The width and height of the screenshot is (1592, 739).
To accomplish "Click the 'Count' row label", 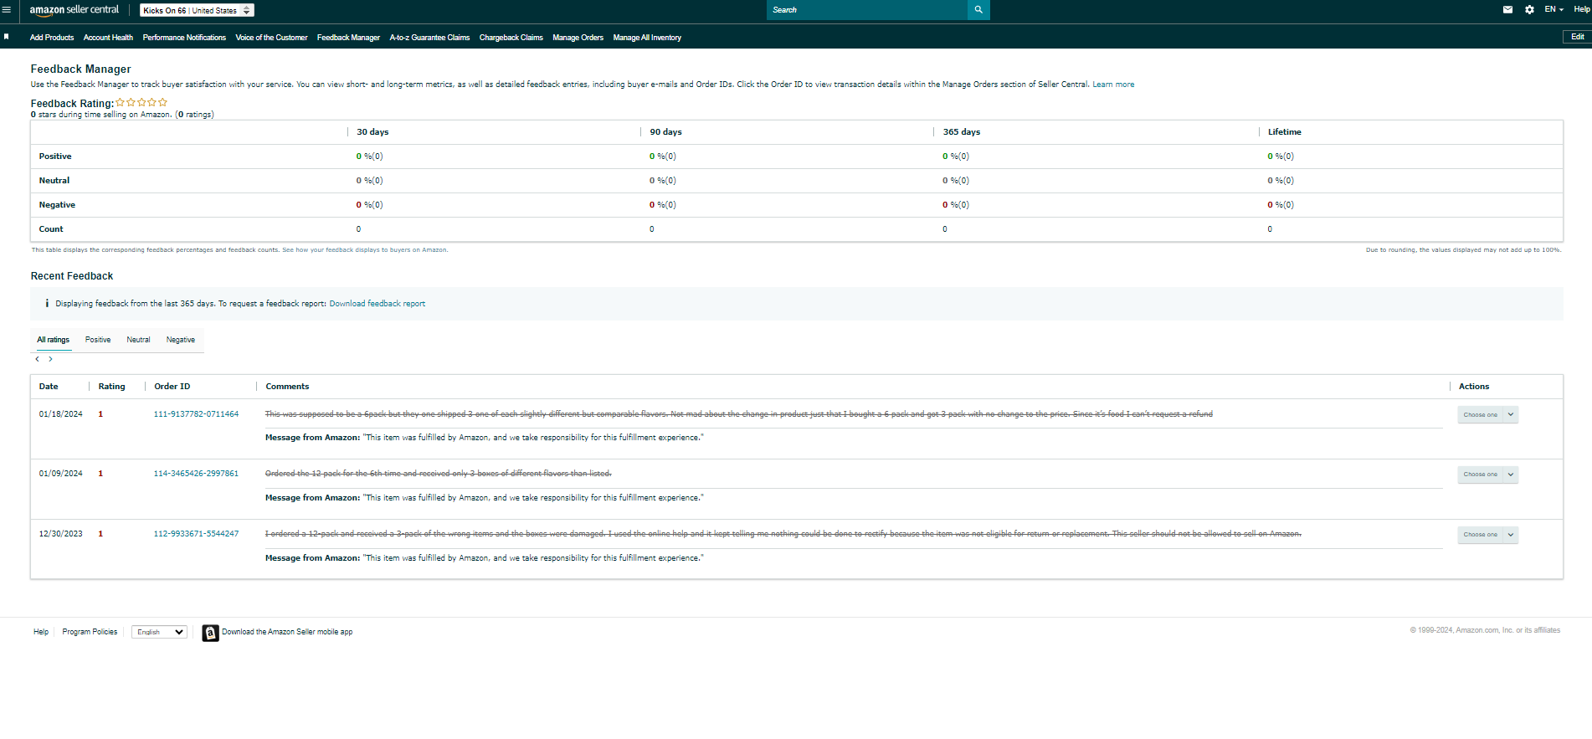I will pyautogui.click(x=51, y=229).
